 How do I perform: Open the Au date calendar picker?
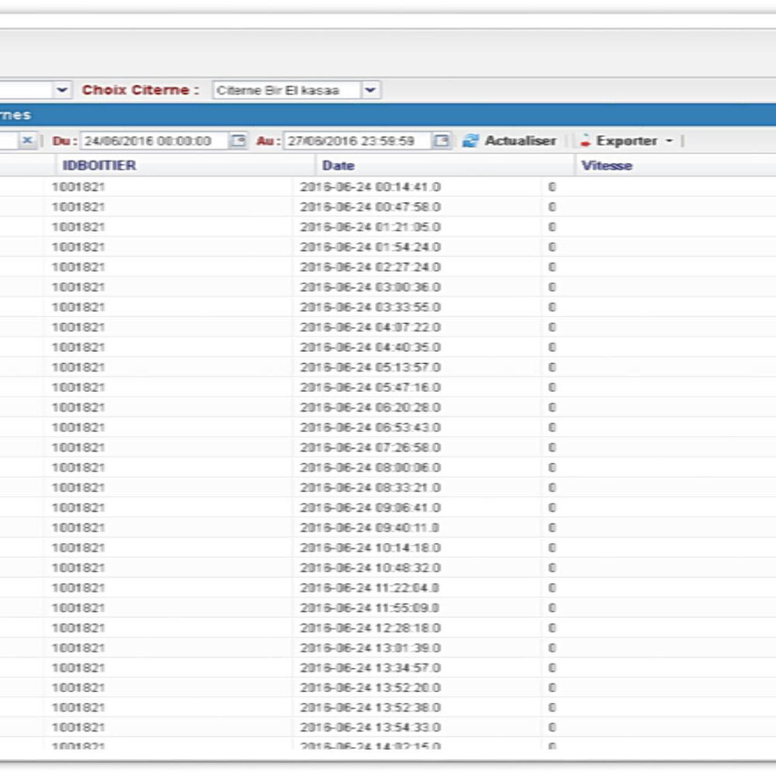442,141
